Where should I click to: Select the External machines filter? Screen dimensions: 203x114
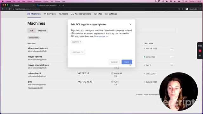[x=42, y=31]
